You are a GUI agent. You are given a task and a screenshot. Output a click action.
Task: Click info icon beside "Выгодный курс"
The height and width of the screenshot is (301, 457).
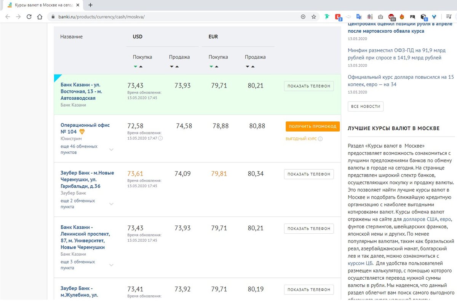pyautogui.click(x=320, y=139)
